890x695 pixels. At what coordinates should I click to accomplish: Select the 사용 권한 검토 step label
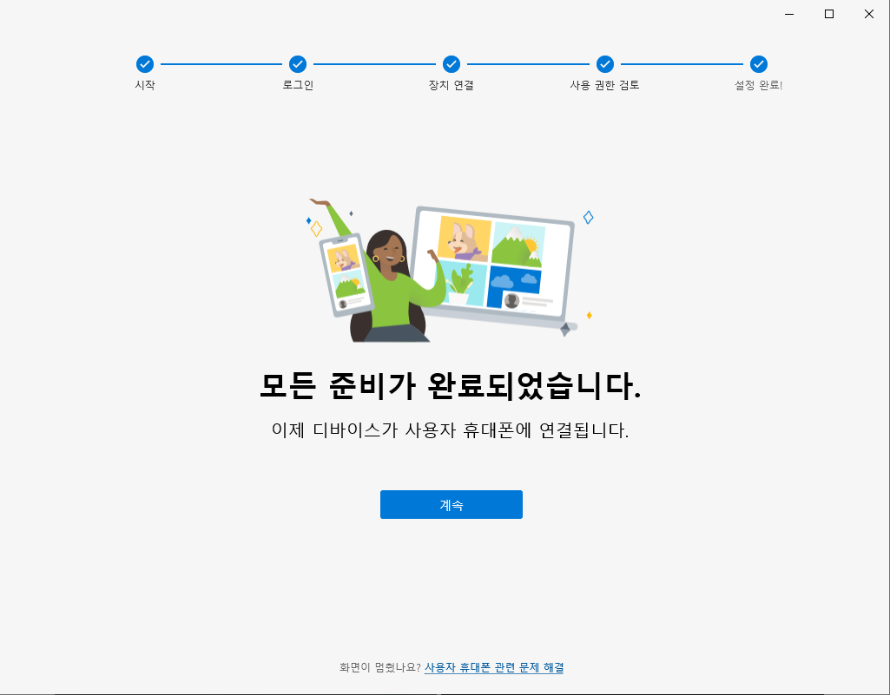[x=605, y=85]
